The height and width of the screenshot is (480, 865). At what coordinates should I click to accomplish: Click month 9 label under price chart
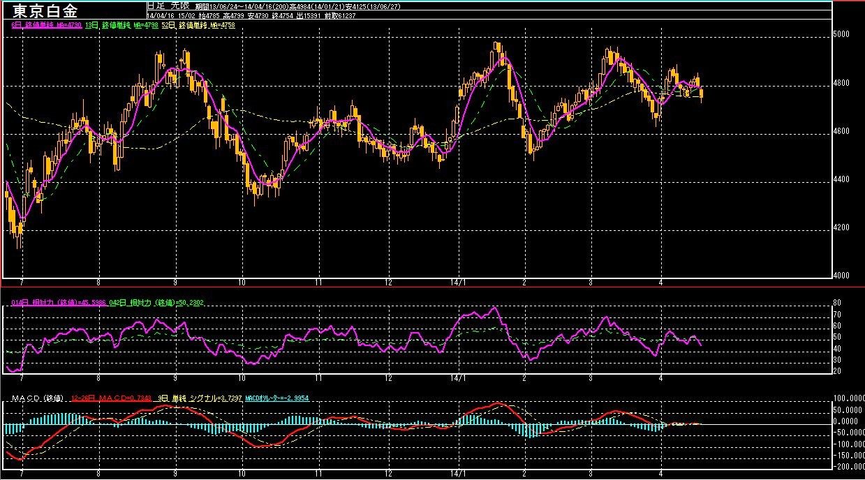(175, 282)
